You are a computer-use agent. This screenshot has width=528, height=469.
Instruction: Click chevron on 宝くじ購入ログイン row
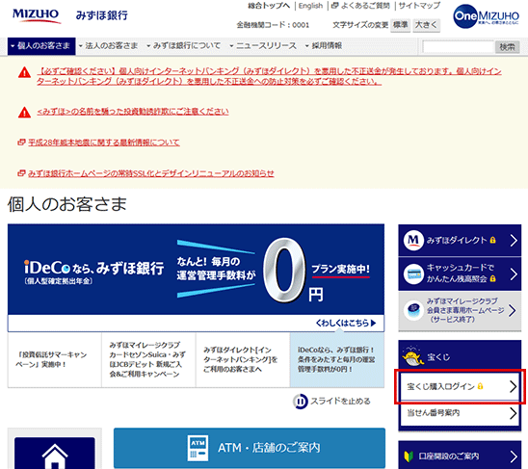pyautogui.click(x=513, y=386)
